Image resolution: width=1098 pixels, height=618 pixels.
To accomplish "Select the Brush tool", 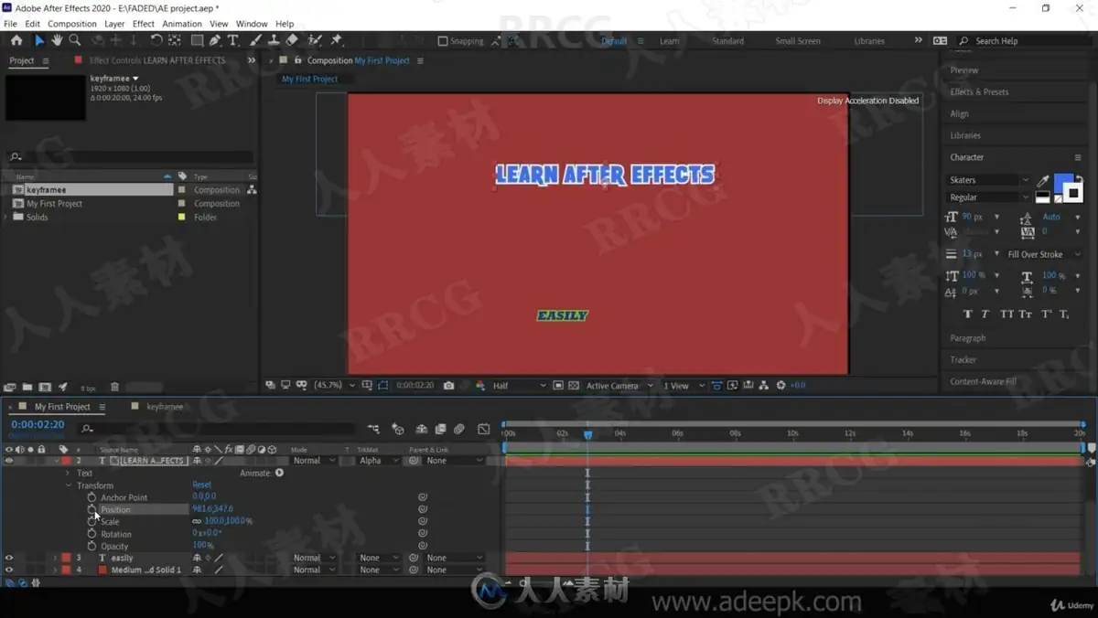I will (256, 40).
